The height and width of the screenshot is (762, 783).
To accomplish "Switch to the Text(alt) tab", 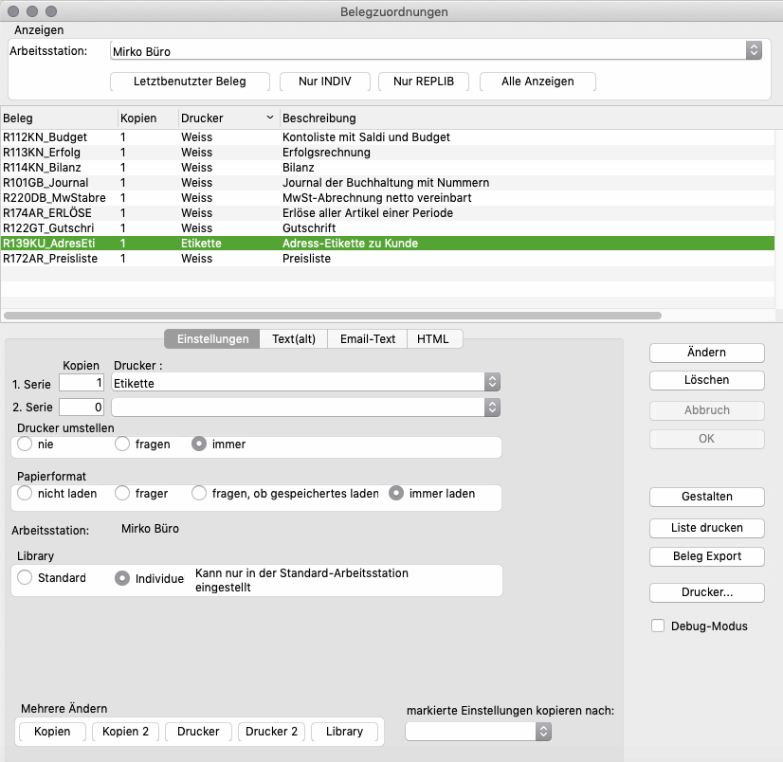I will tap(293, 339).
